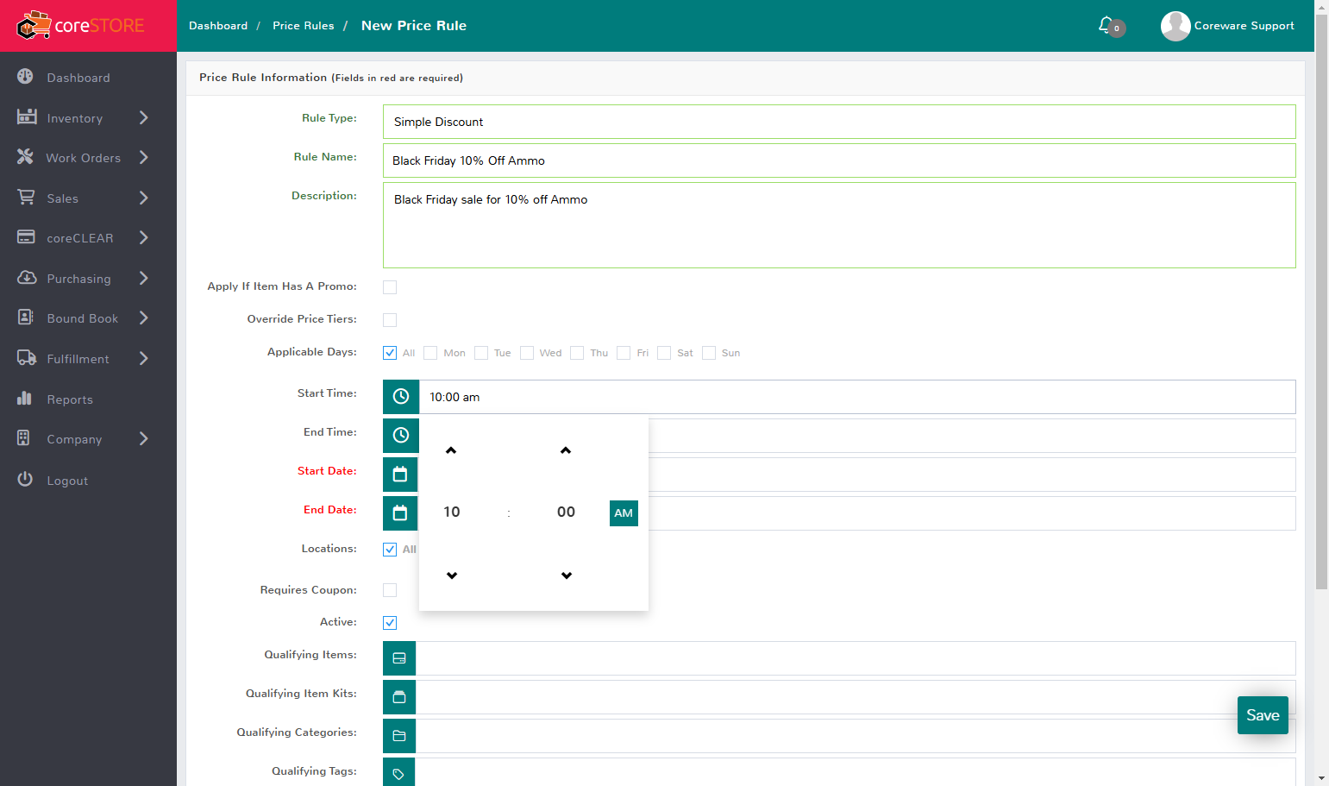Tick the Mon day checkbox

pos(430,353)
